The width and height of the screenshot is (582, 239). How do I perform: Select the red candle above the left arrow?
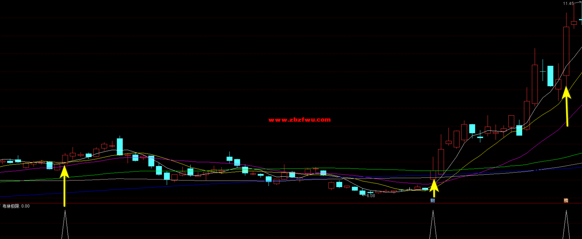[65, 158]
